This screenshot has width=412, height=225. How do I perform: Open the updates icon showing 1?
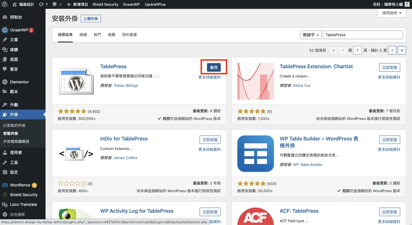(x=43, y=4)
